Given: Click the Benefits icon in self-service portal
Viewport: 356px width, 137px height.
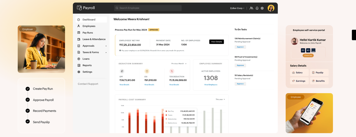Looking at the screenshot, I should click(x=313, y=81).
